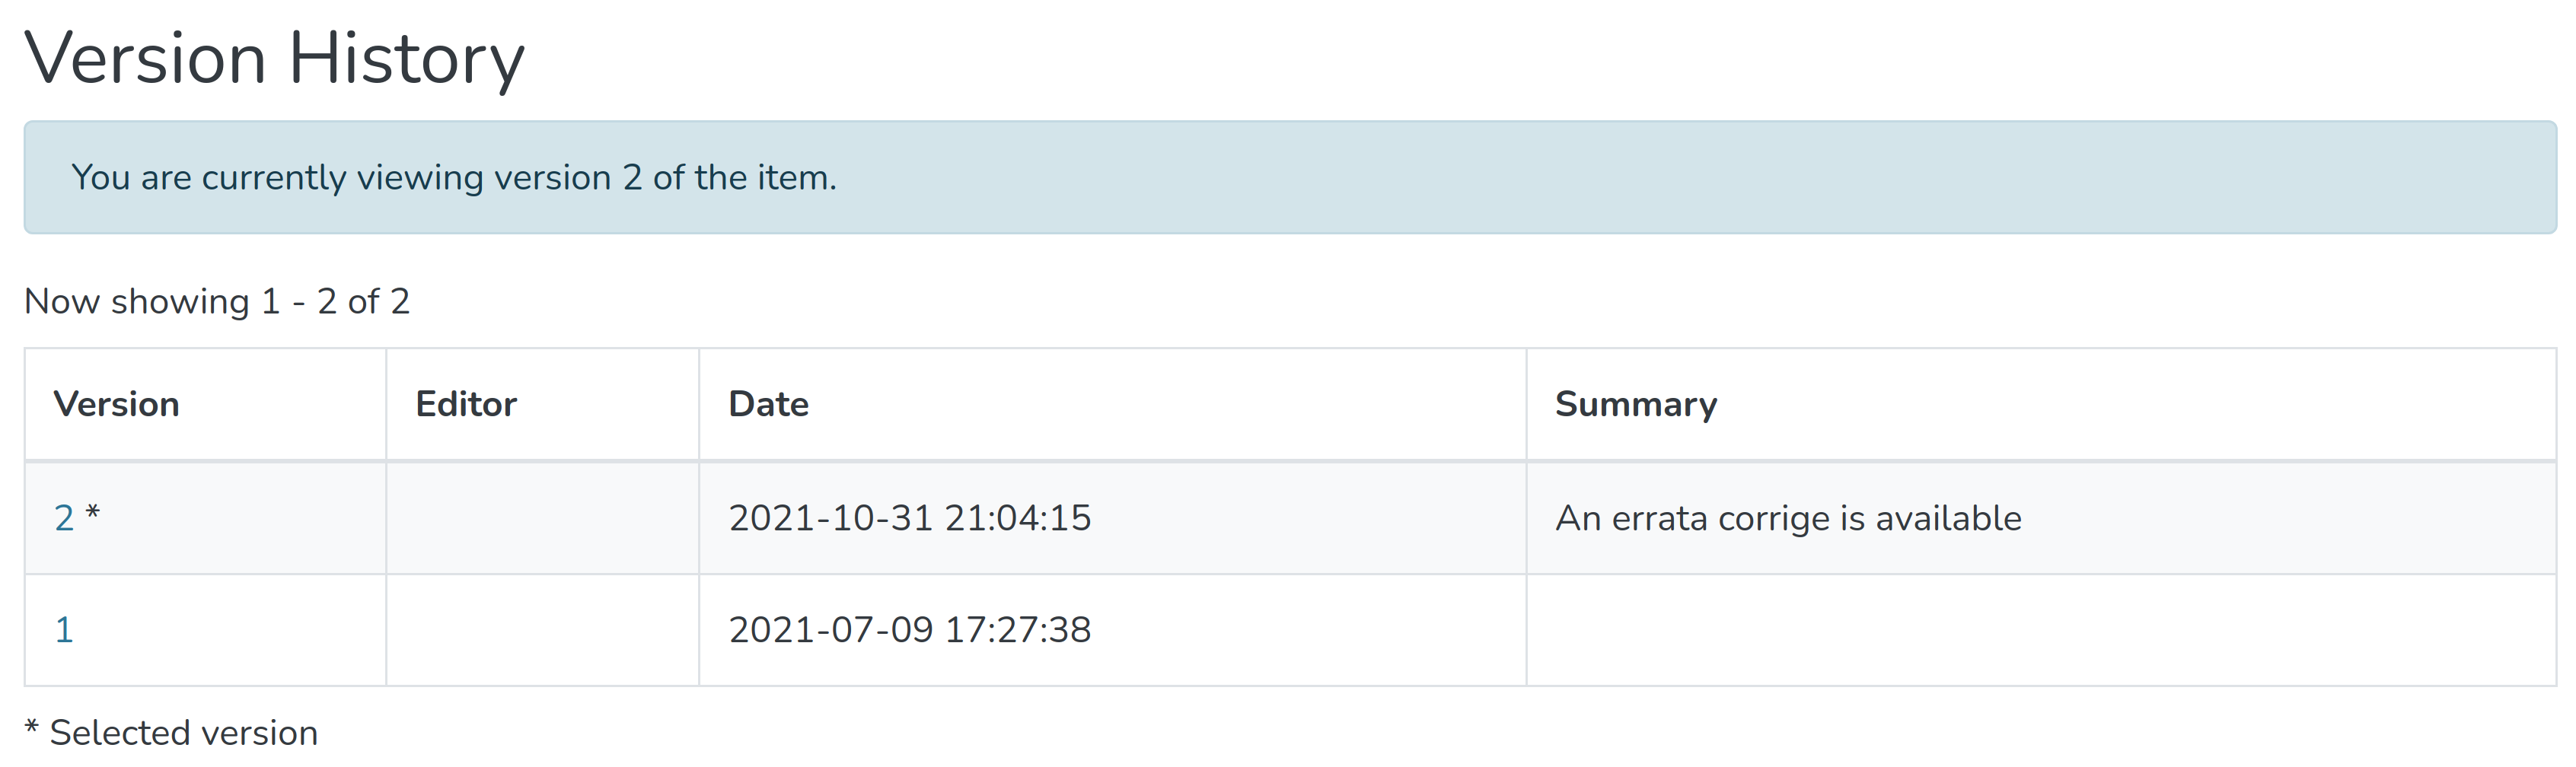Click the asterisk beside version 2
The width and height of the screenshot is (2576, 767).
click(93, 513)
